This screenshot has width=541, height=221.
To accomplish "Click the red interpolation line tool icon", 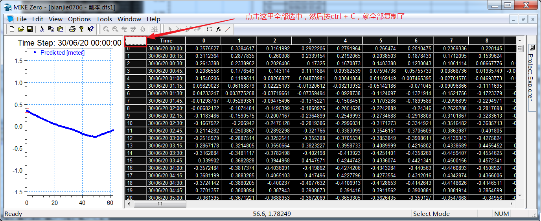I will click(228, 29).
